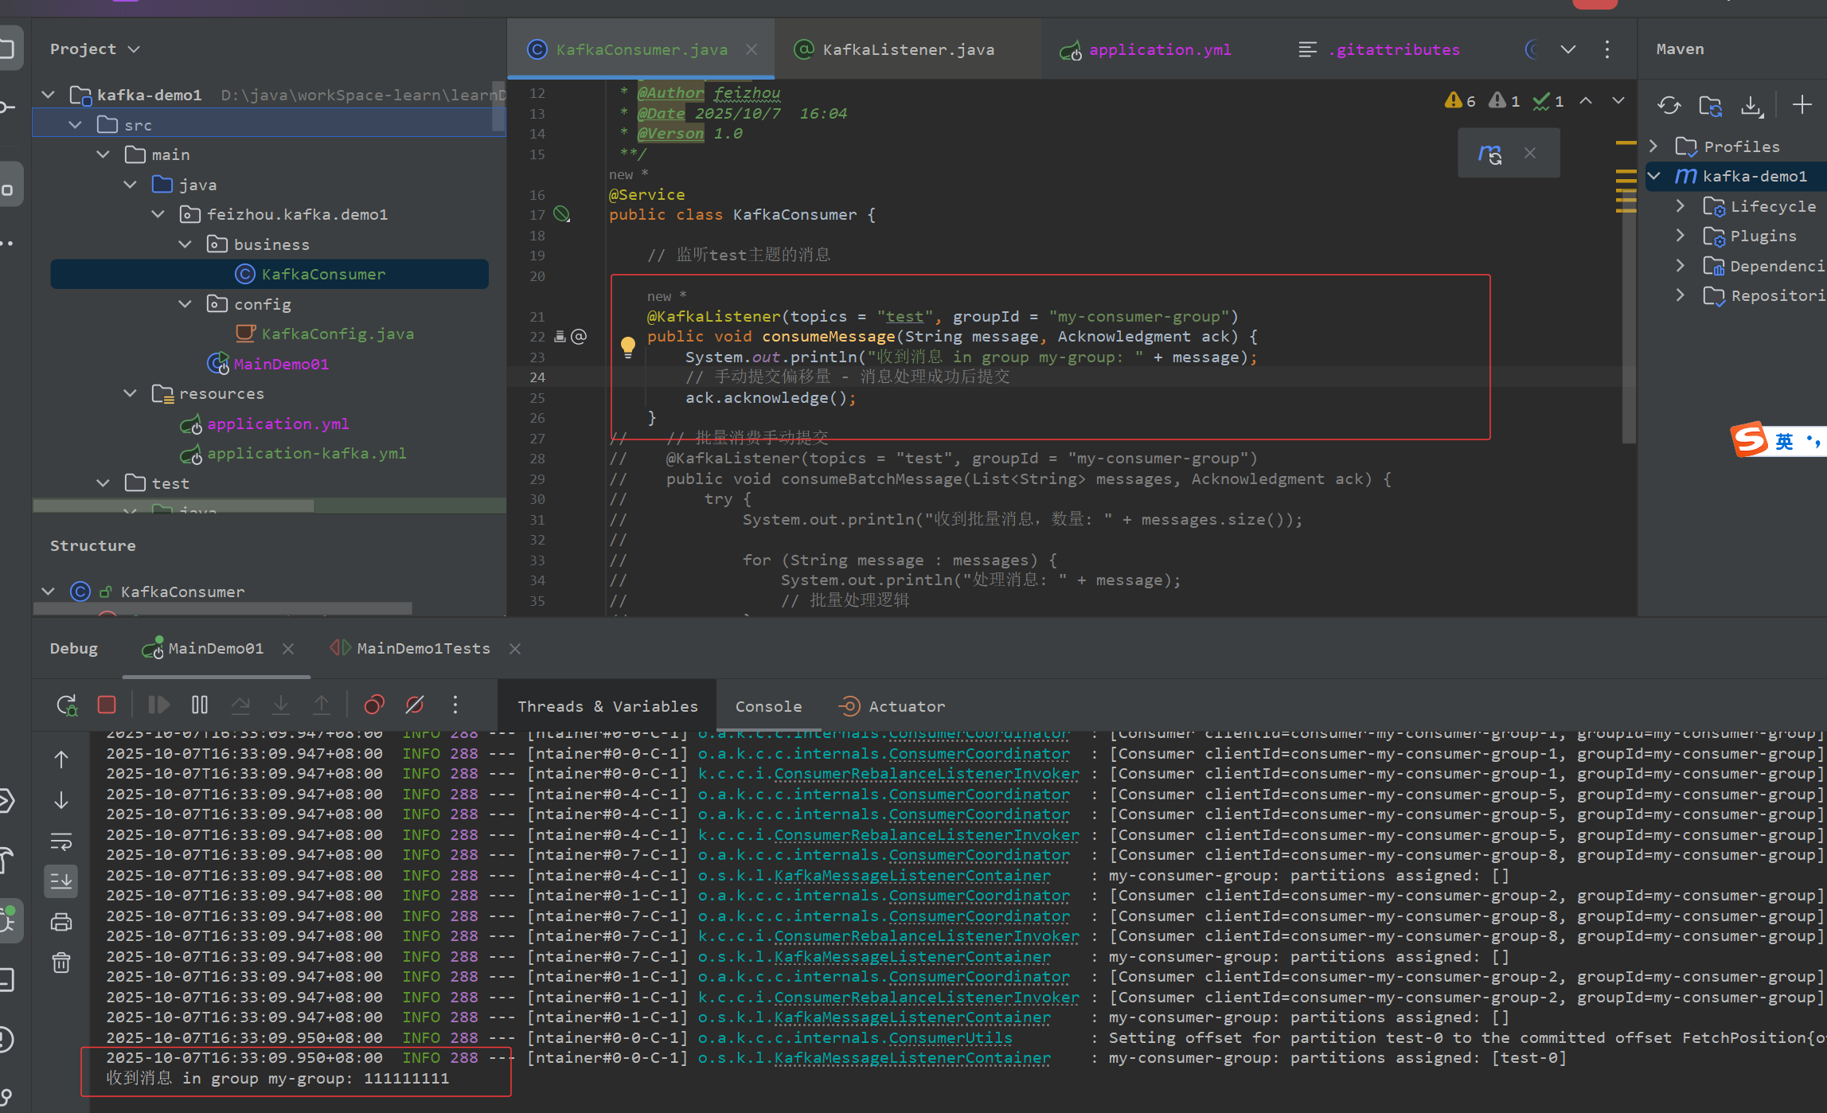
Task: Download Maven sources and documentation
Action: coord(1752,105)
